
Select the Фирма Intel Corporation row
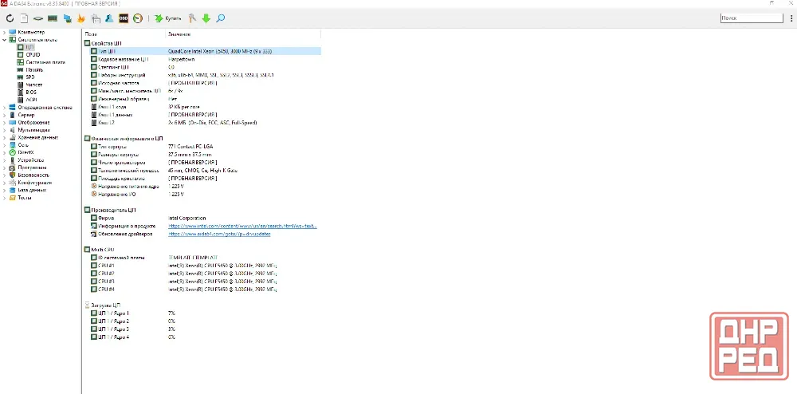click(x=206, y=218)
